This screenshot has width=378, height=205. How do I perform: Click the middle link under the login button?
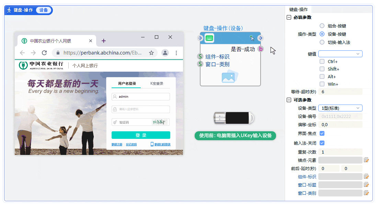click(131, 144)
